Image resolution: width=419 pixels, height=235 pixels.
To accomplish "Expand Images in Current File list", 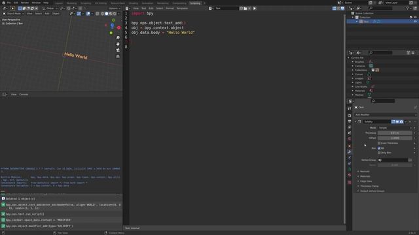I will coord(353,78).
